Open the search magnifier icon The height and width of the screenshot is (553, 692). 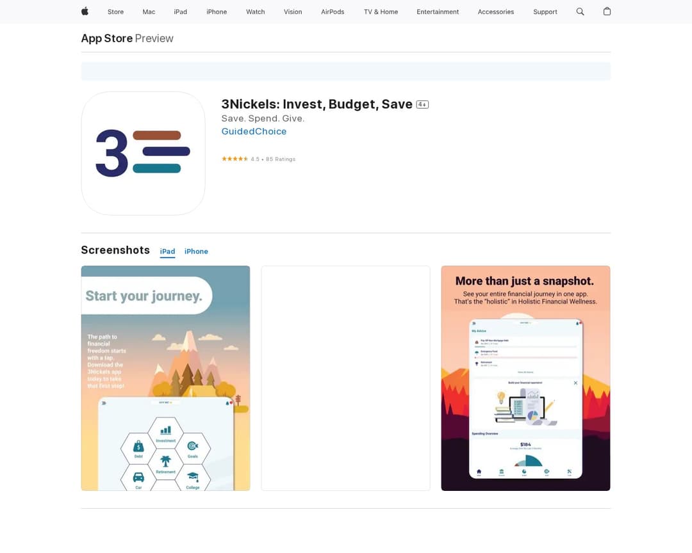[x=580, y=12]
